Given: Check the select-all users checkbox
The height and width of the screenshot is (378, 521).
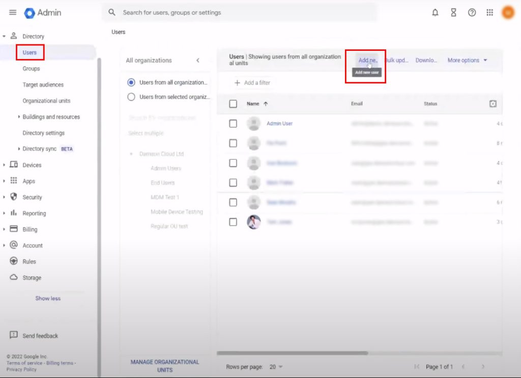Looking at the screenshot, I should 233,104.
